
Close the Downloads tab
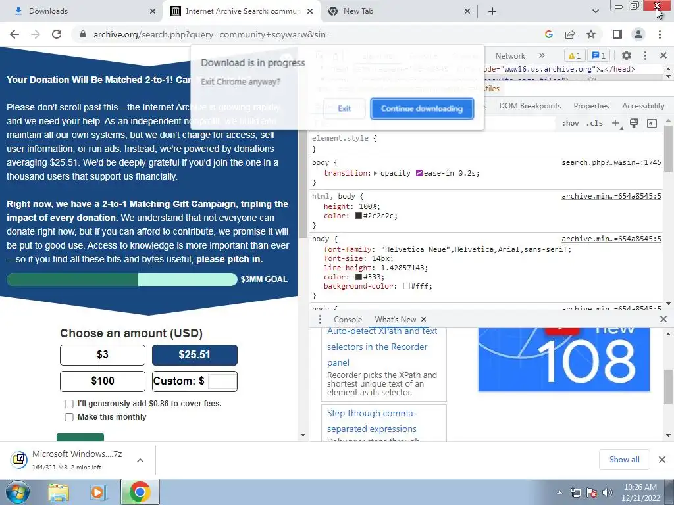(x=153, y=11)
